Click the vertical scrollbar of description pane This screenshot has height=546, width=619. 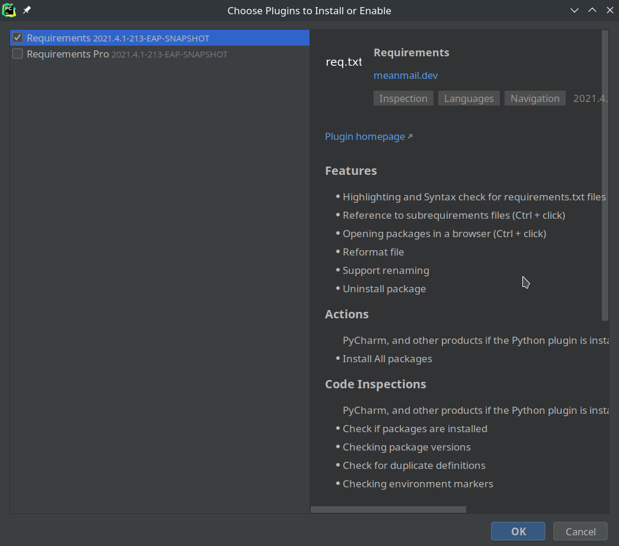coord(605,175)
